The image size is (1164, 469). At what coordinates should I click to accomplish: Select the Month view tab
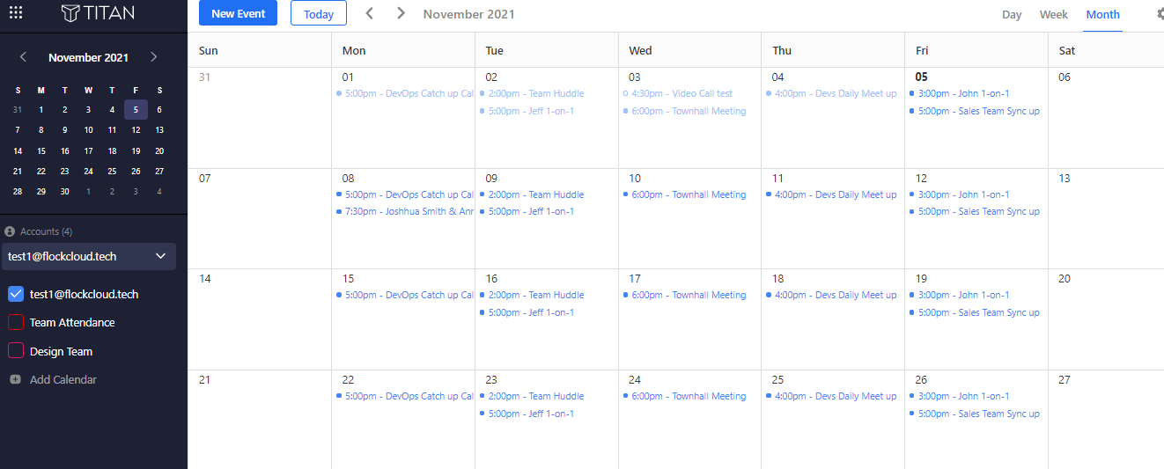(x=1102, y=14)
